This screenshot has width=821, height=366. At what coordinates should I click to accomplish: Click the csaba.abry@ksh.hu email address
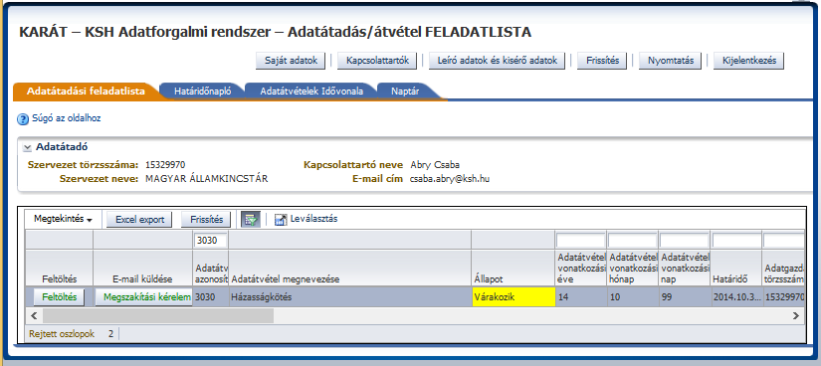point(449,179)
